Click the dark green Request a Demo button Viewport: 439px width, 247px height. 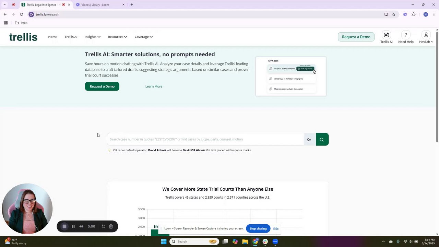(102, 86)
